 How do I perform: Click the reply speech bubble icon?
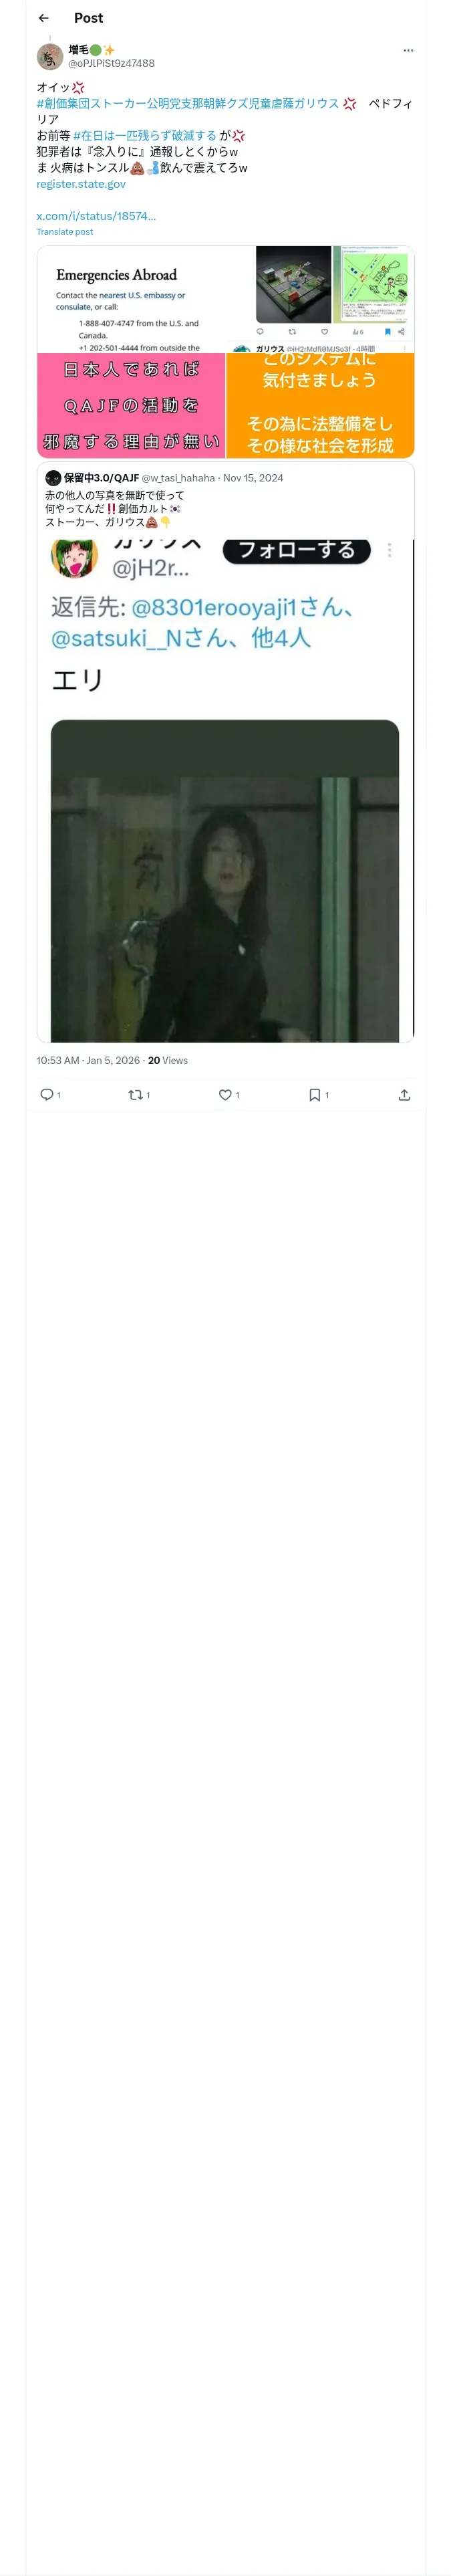coord(47,1095)
